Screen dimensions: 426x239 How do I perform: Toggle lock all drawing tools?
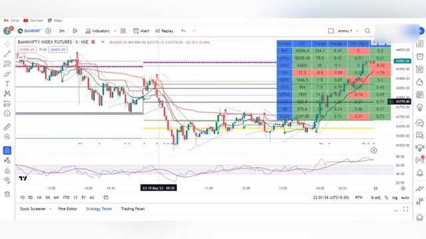(x=7, y=171)
